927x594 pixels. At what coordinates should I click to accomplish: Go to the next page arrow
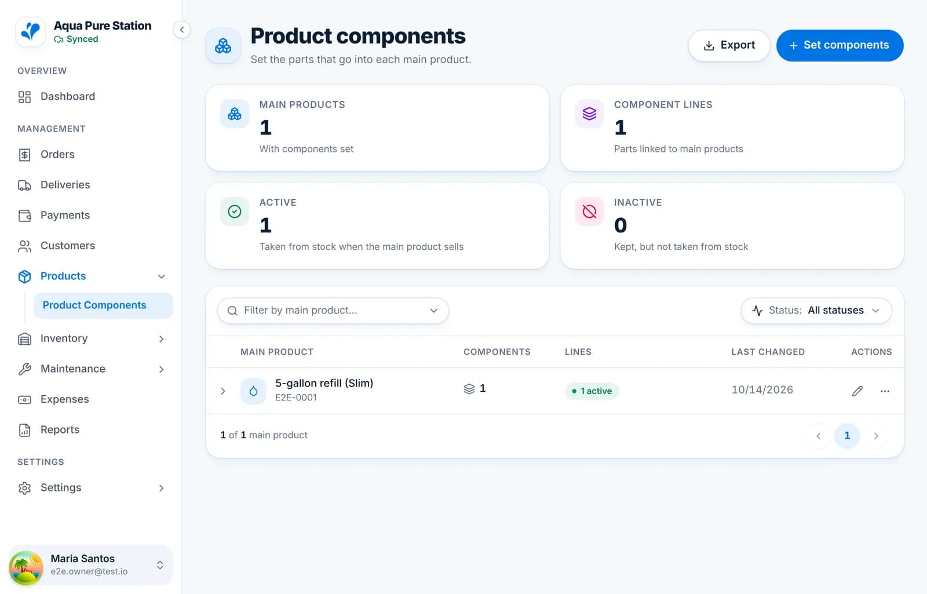(876, 436)
